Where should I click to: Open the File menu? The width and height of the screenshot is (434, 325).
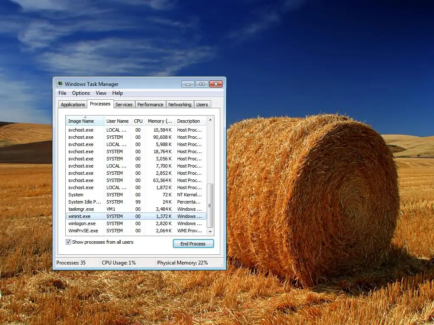coord(62,93)
